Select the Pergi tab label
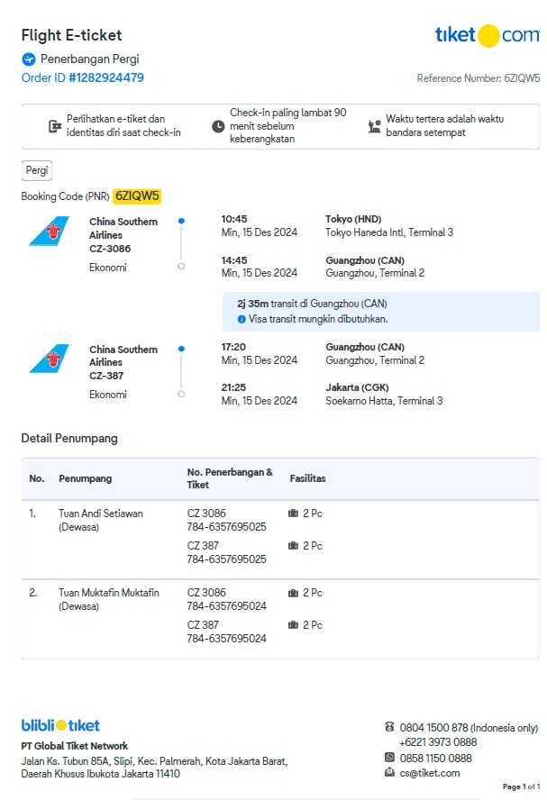Viewport: 547px width, 800px height. point(37,170)
